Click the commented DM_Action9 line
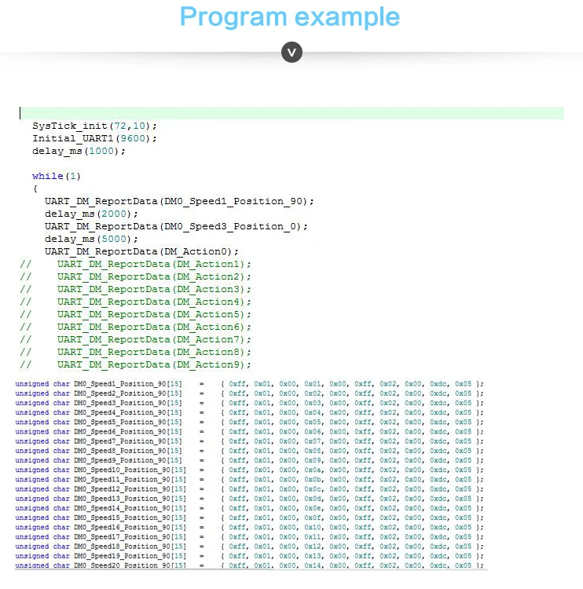 point(135,364)
